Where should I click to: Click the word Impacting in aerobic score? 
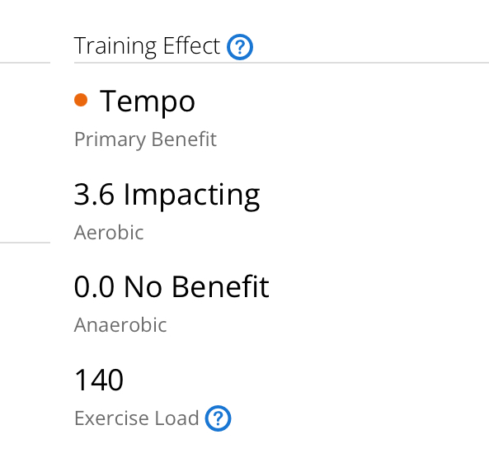pos(192,196)
